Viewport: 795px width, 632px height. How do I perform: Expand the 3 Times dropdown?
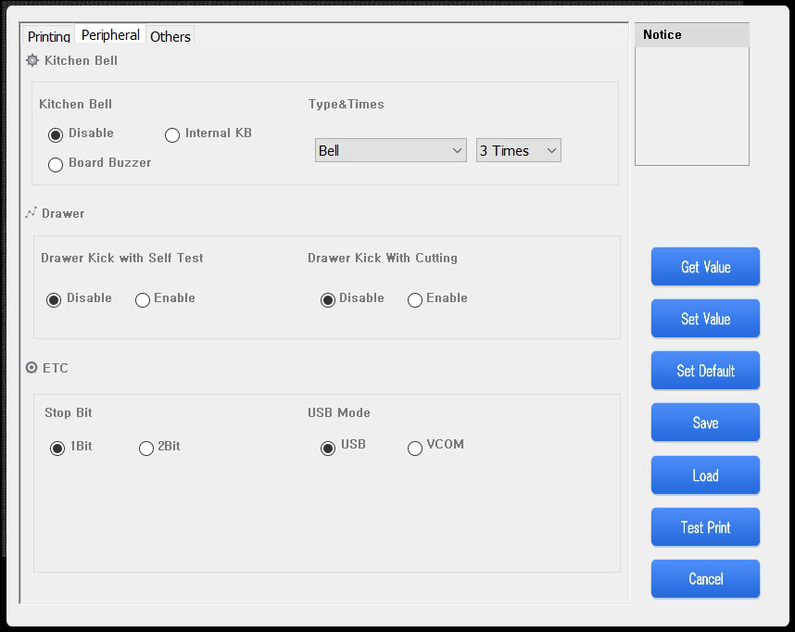pyautogui.click(x=518, y=150)
